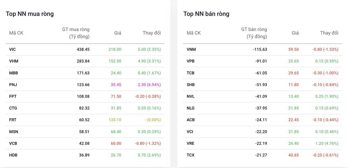Viewport: 348px width, 168px height.
Task: Click the Mã CK header in buy table
Action: [16, 33]
